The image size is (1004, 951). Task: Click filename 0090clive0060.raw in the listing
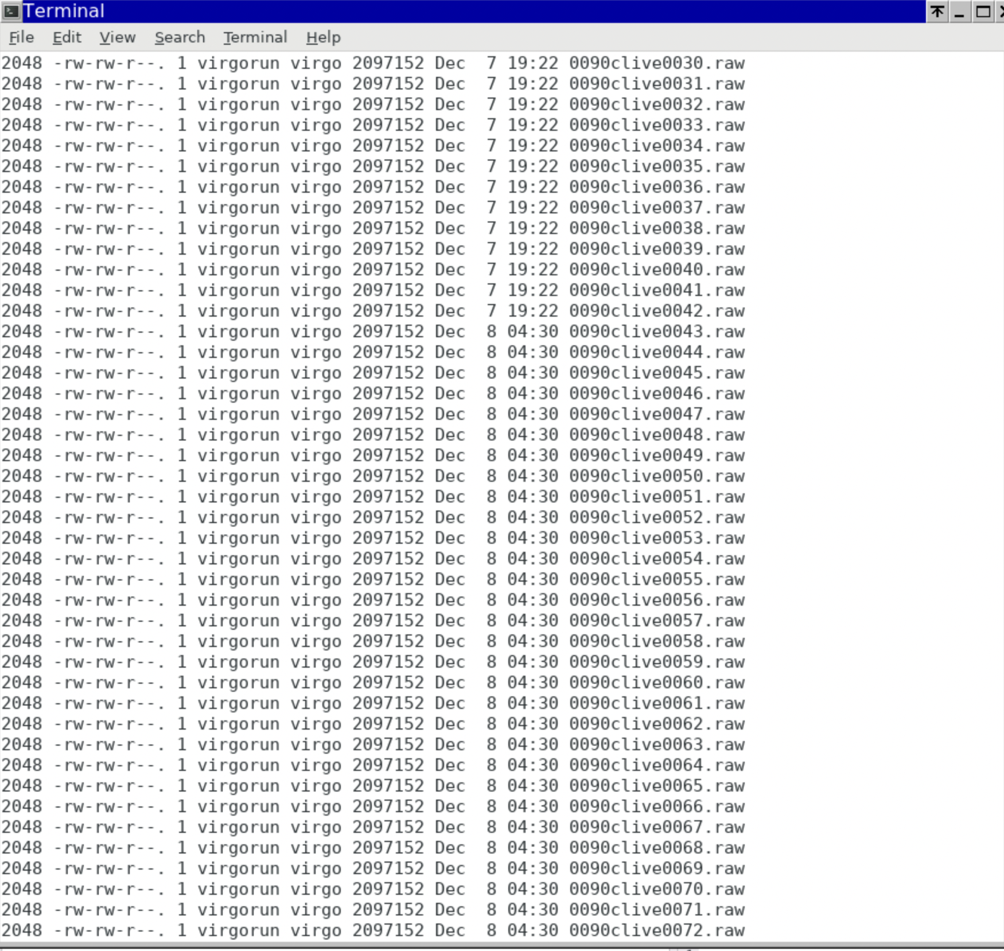click(656, 683)
